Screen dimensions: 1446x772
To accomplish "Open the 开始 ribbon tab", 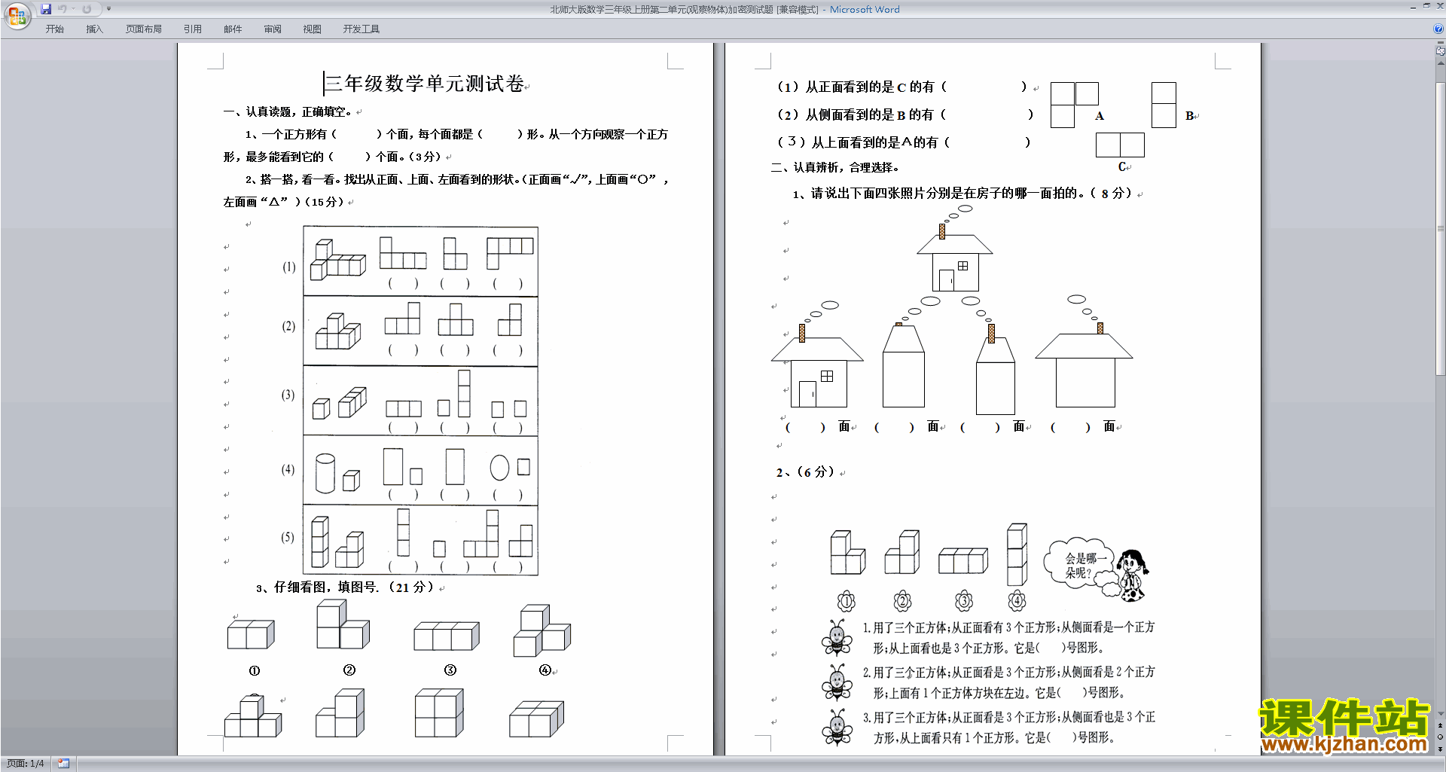I will point(54,29).
